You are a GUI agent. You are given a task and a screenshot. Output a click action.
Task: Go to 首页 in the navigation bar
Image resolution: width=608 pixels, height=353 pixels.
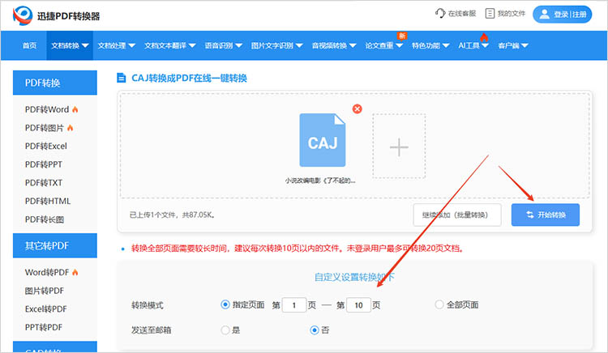(29, 45)
